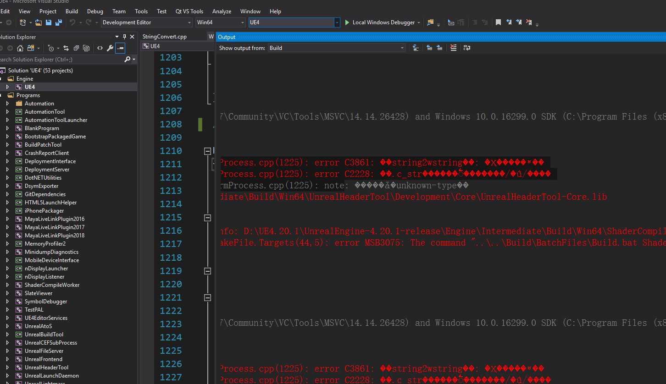Click the Undo arrow icon
This screenshot has height=384, width=666.
72,22
